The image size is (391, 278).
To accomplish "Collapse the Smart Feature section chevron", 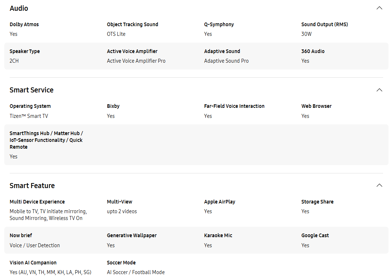I will click(379, 186).
